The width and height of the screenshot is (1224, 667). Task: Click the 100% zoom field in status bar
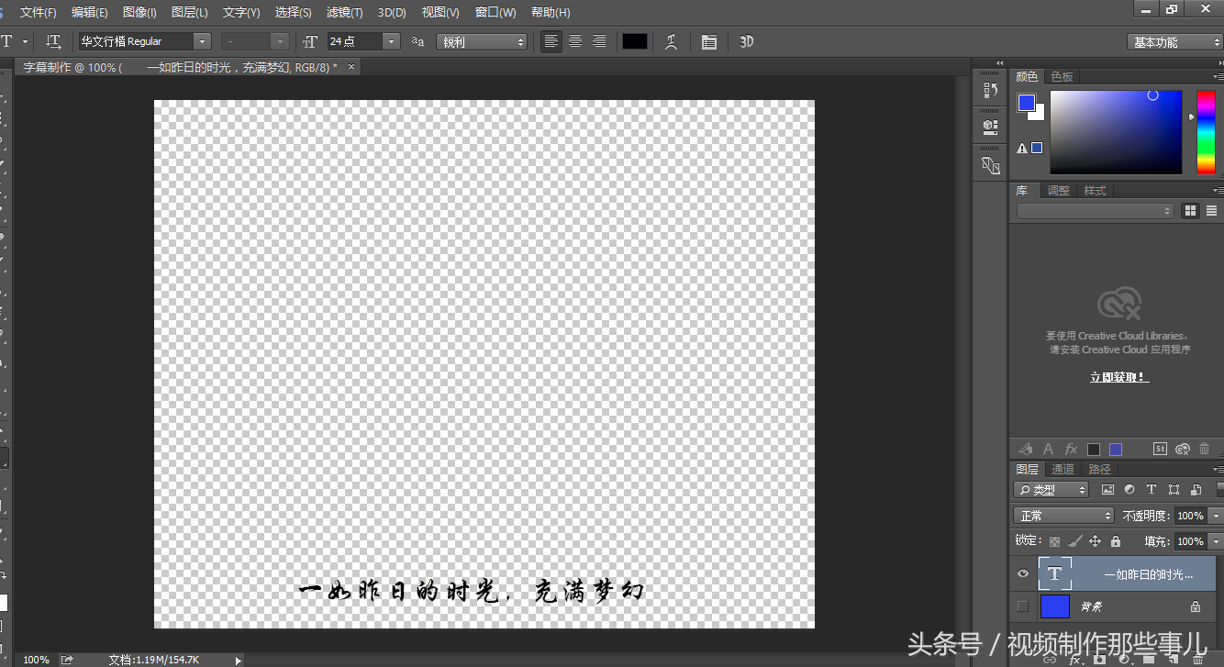tap(36, 660)
